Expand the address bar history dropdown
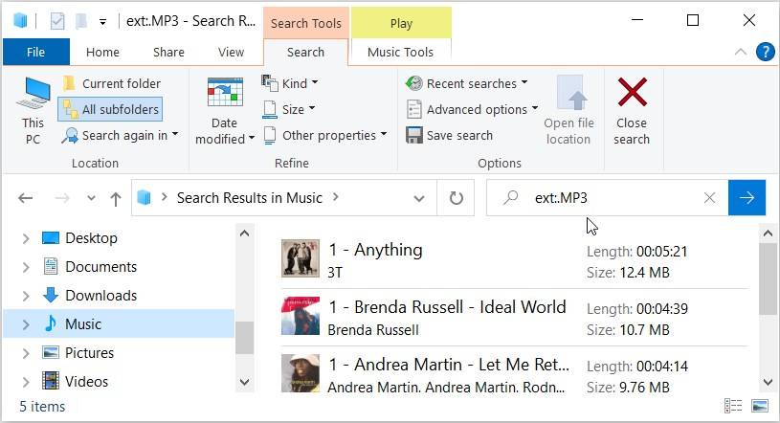Image resolution: width=780 pixels, height=423 pixels. pos(419,198)
